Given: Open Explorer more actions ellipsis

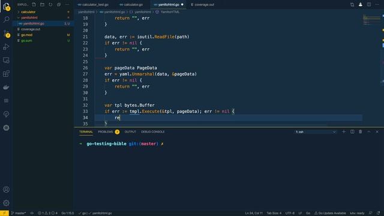Looking at the screenshot, I should tap(67, 4).
